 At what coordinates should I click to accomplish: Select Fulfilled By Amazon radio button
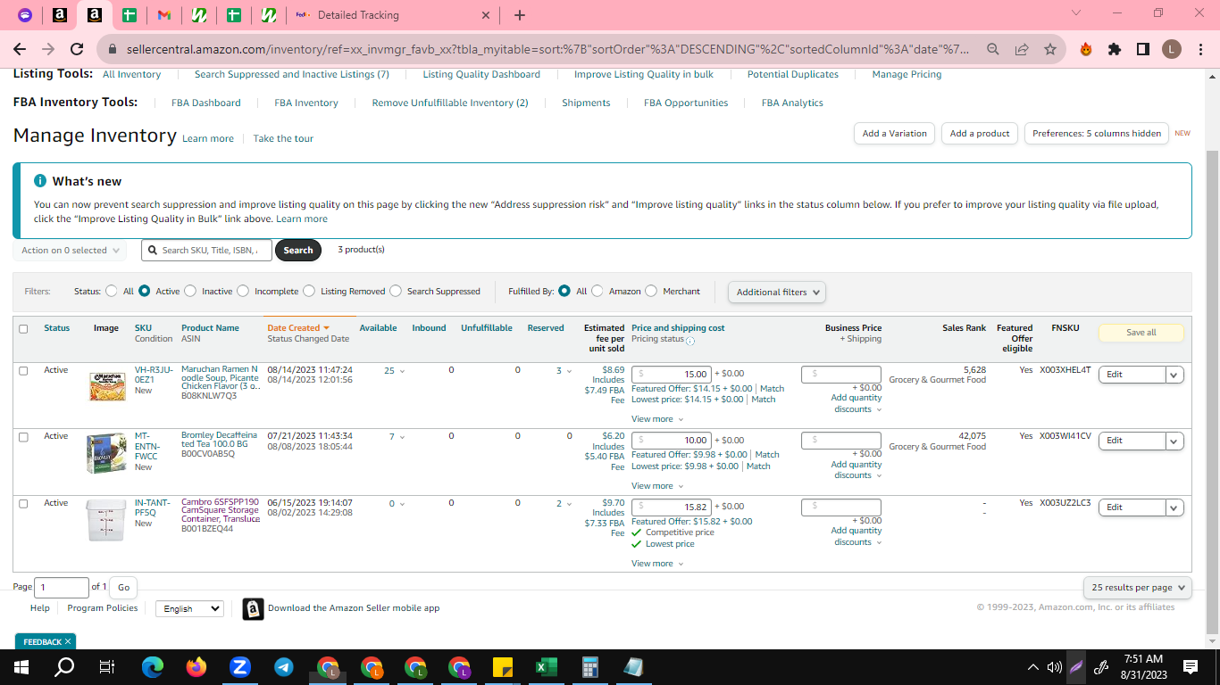(x=597, y=291)
